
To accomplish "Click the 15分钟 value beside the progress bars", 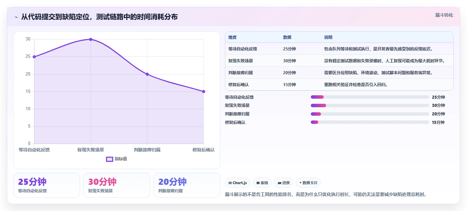I will 438,123.
